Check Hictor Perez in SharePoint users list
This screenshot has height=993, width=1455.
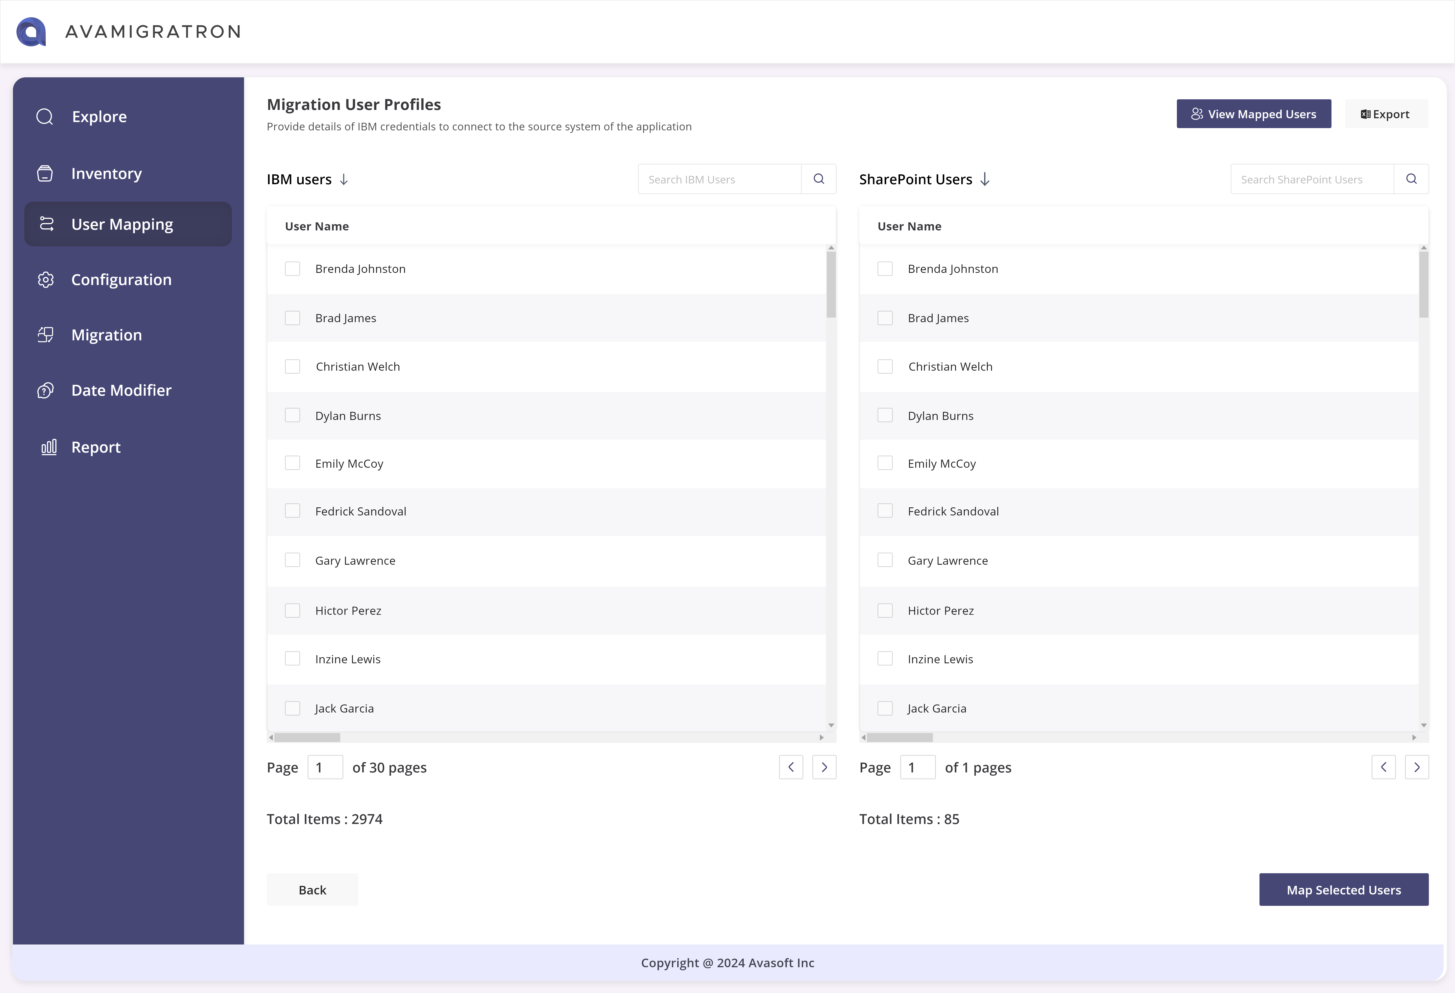pos(885,610)
